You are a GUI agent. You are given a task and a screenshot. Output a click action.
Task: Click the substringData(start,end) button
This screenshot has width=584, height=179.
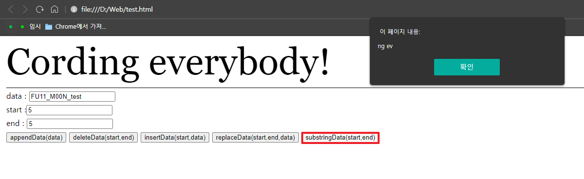pos(340,138)
